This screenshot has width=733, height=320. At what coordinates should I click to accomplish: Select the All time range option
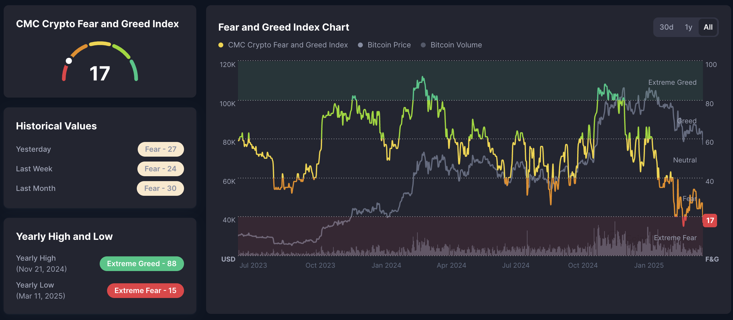(708, 27)
